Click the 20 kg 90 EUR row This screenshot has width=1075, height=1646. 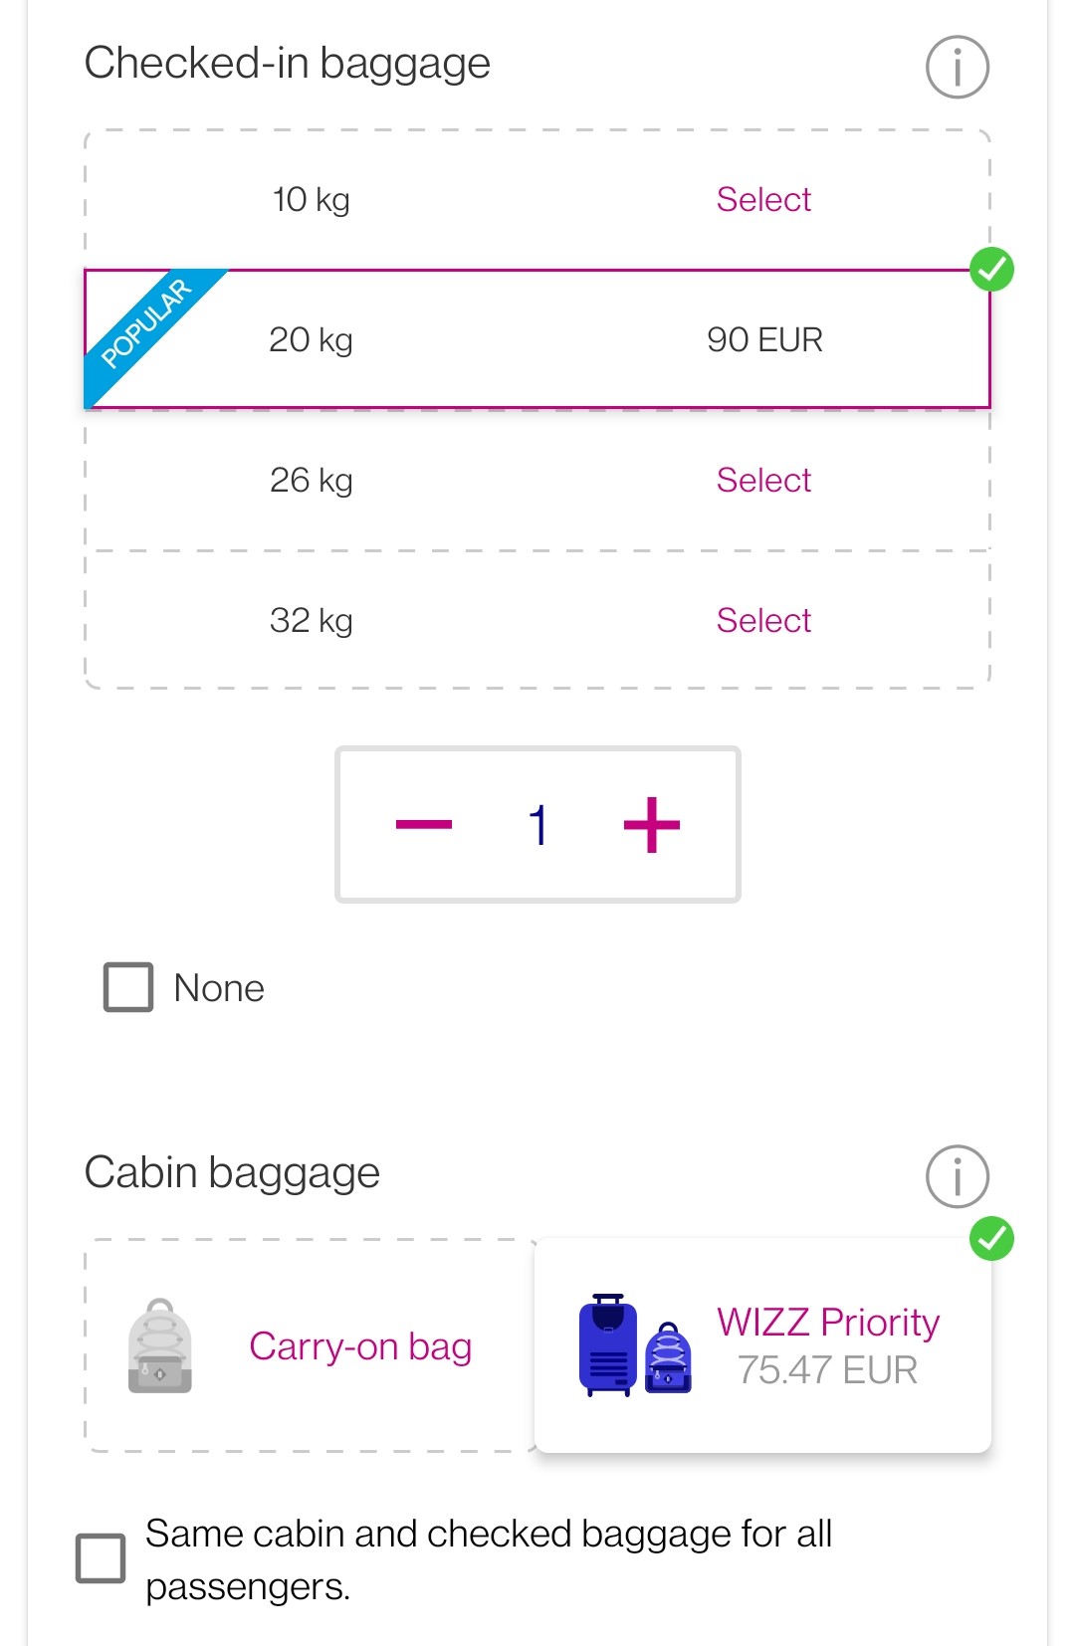point(537,339)
